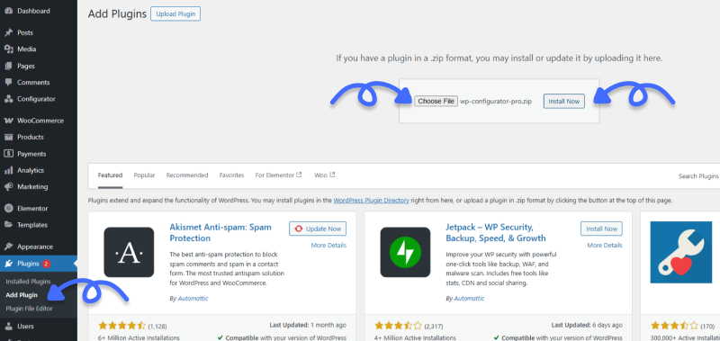
Task: Open the Woo external tab
Action: 325,175
